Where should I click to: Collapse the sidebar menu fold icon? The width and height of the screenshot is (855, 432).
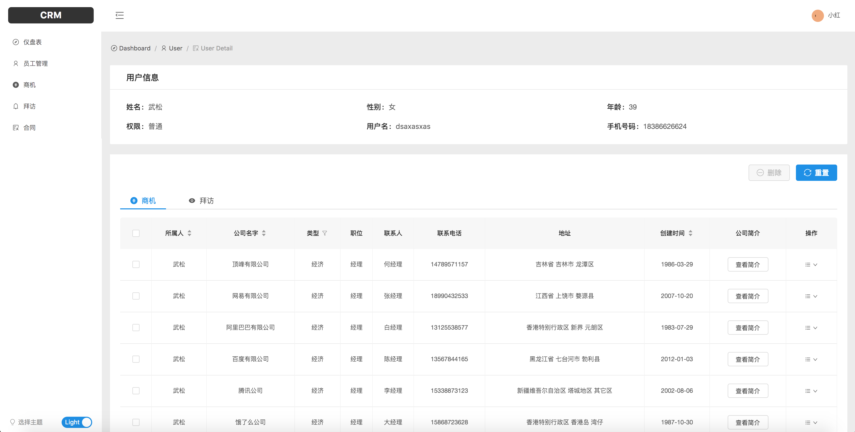(x=119, y=15)
